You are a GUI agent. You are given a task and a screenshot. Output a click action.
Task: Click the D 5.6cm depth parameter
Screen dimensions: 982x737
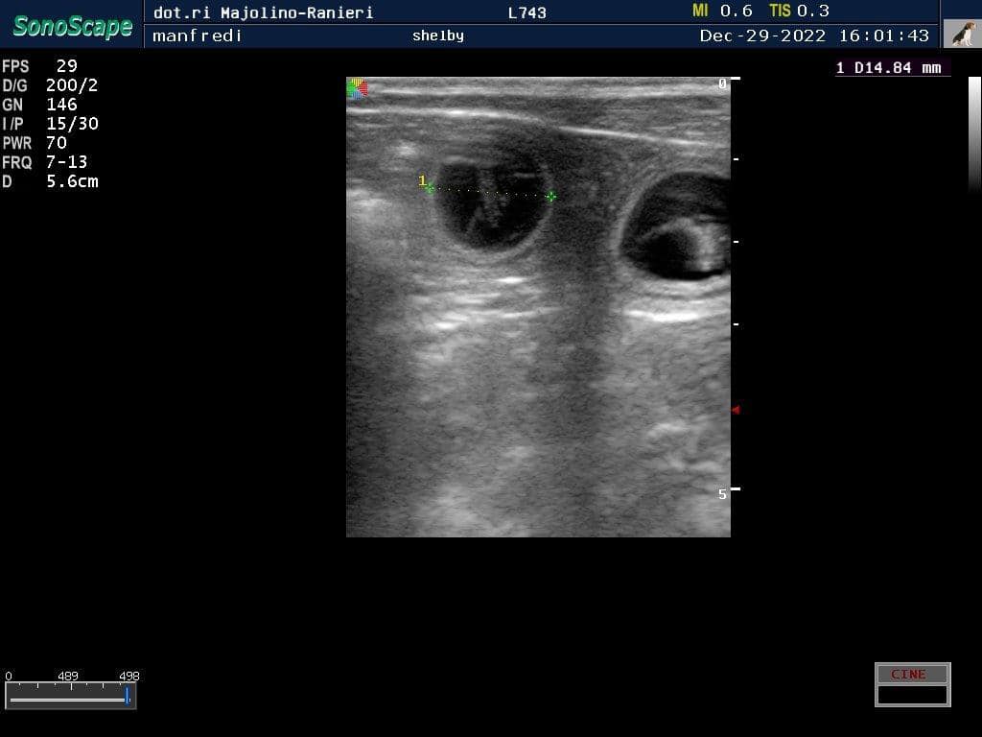pos(50,181)
